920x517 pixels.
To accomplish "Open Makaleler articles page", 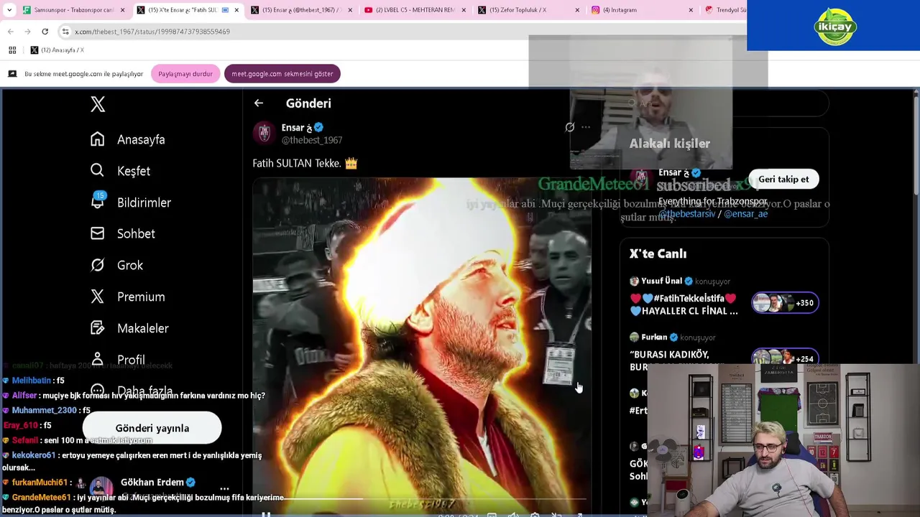I will coord(129,328).
